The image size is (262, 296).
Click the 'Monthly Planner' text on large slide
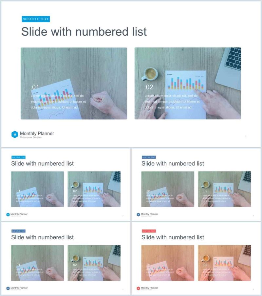pyautogui.click(x=37, y=134)
